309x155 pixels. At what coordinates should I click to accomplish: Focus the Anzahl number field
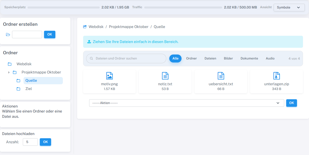point(30,142)
